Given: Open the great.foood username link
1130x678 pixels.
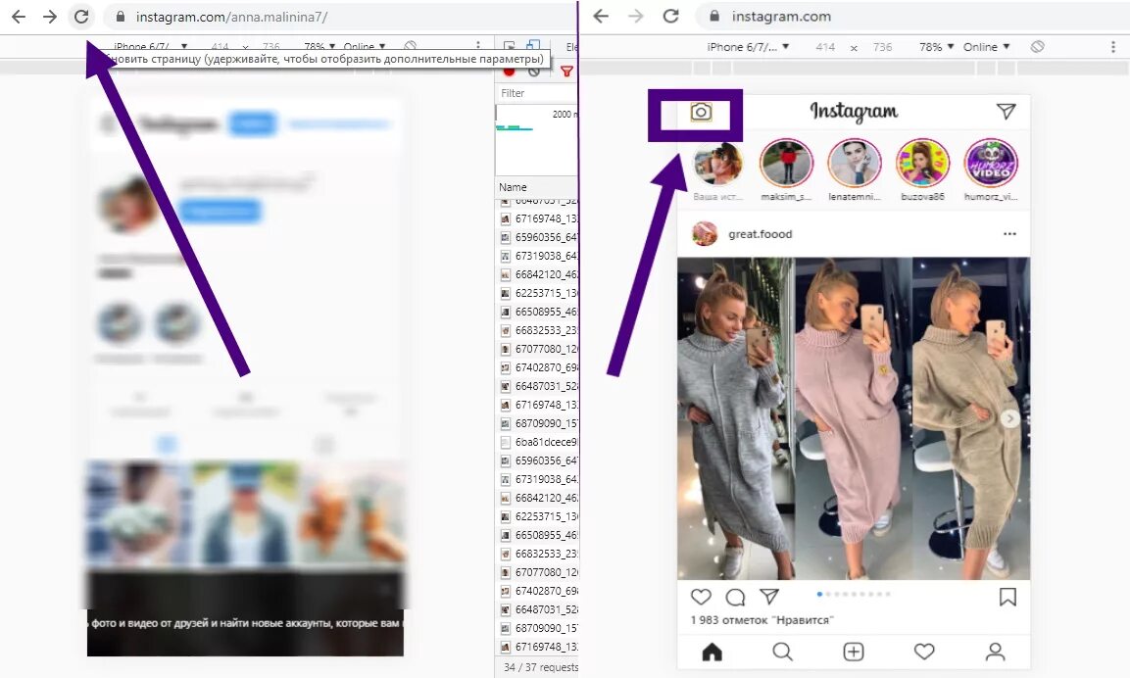Looking at the screenshot, I should coord(760,234).
